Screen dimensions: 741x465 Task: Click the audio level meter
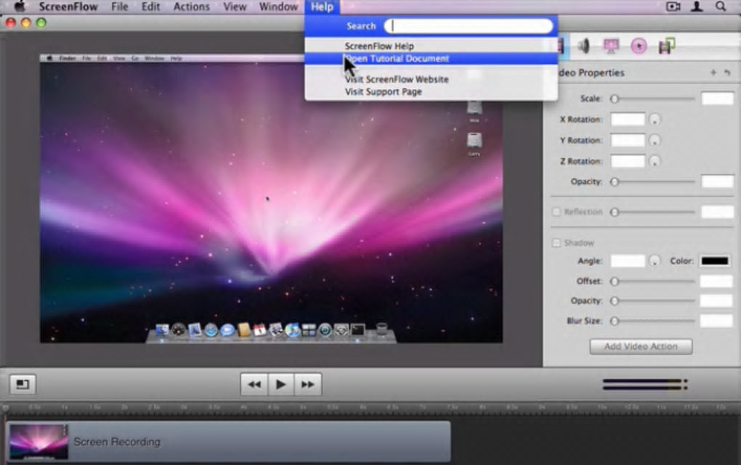pos(645,384)
